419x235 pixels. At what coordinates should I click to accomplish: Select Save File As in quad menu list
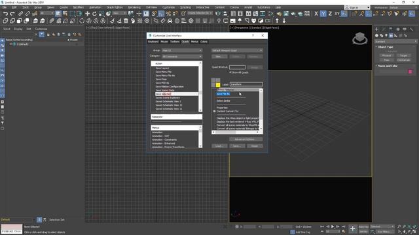[x=223, y=94]
